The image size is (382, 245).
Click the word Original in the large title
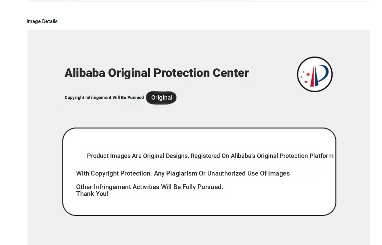(x=129, y=73)
